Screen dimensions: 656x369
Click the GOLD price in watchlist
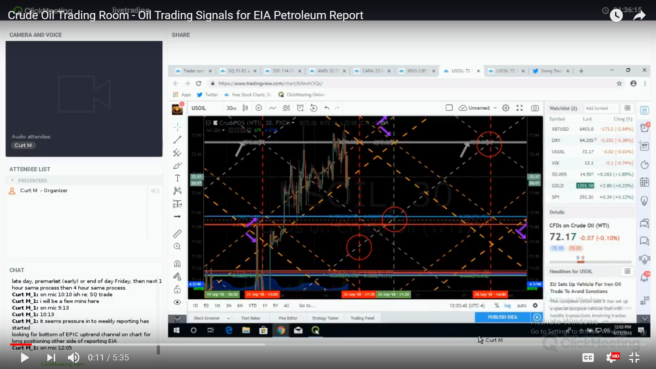click(x=585, y=185)
